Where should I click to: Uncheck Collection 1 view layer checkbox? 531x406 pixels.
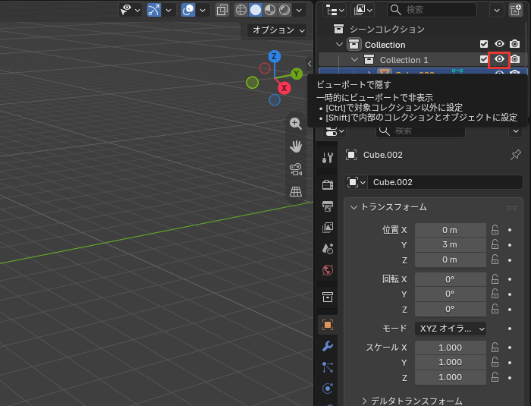(x=484, y=59)
